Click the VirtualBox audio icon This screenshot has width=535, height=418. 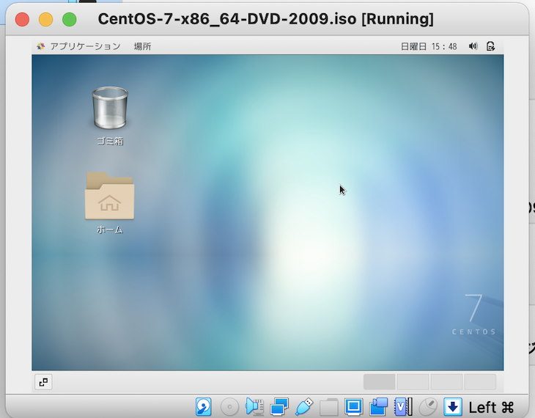[254, 407]
